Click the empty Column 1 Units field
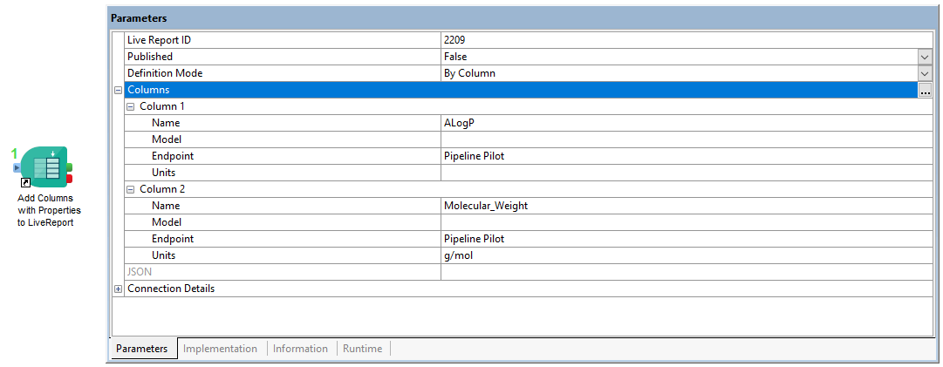This screenshot has height=367, width=943. pyautogui.click(x=687, y=173)
